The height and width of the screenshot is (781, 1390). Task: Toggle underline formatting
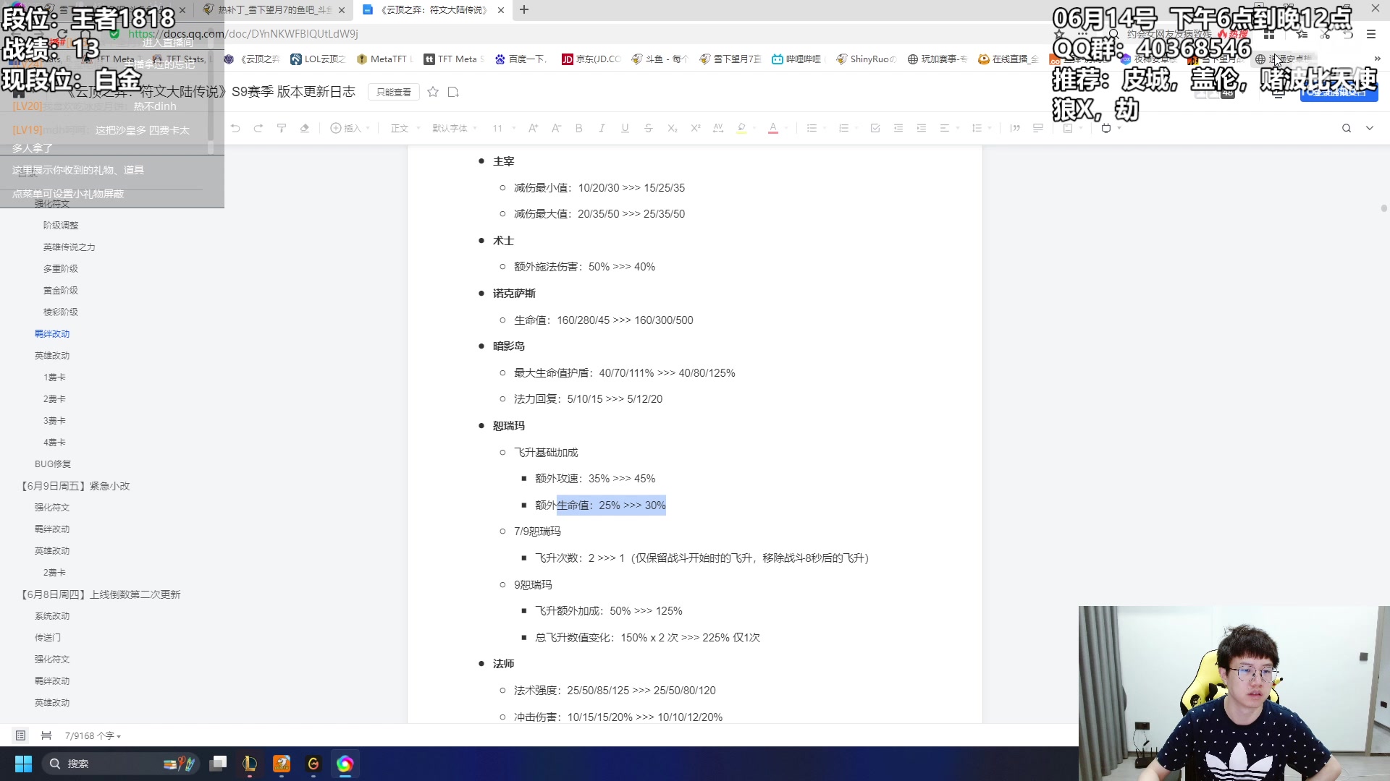tap(625, 128)
